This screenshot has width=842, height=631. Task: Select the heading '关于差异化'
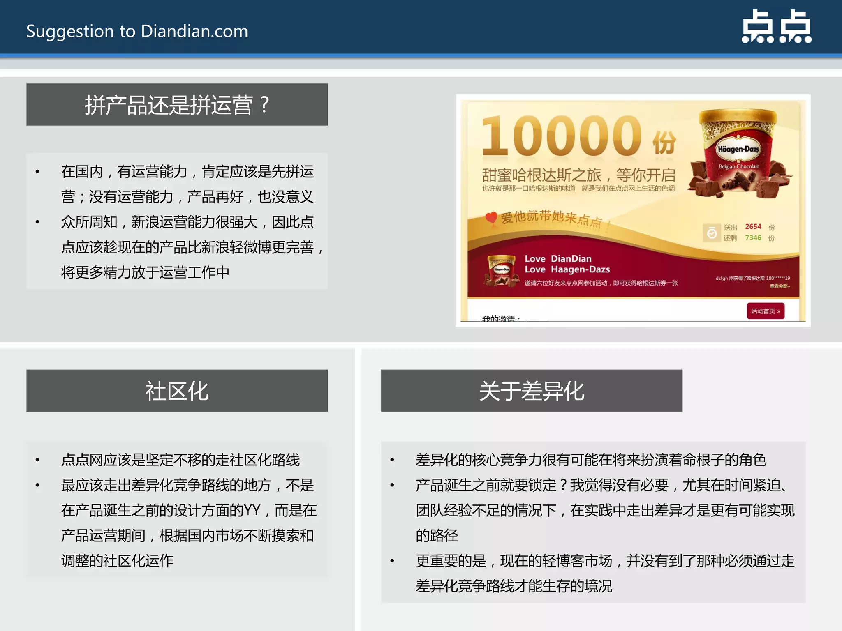pos(532,391)
